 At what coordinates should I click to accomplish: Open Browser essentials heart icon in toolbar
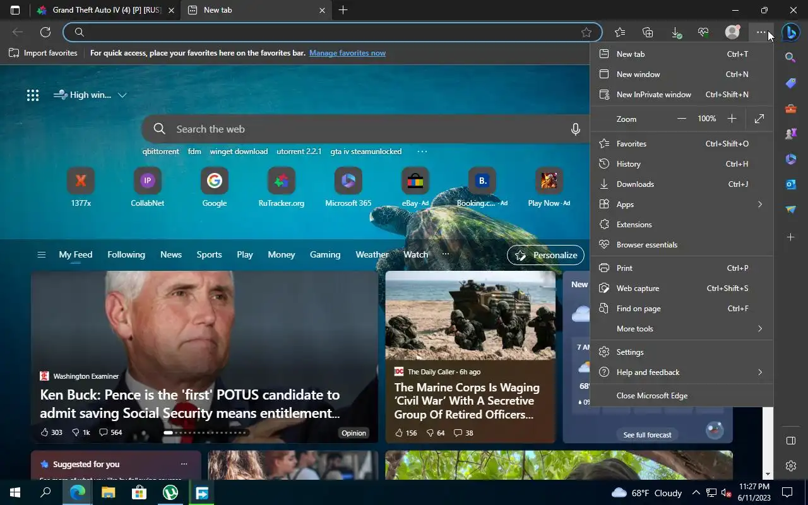point(703,32)
